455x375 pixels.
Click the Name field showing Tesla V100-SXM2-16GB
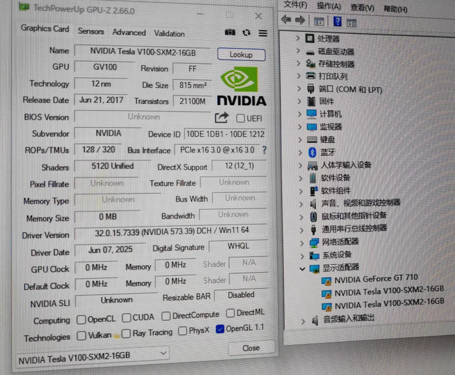coord(143,52)
